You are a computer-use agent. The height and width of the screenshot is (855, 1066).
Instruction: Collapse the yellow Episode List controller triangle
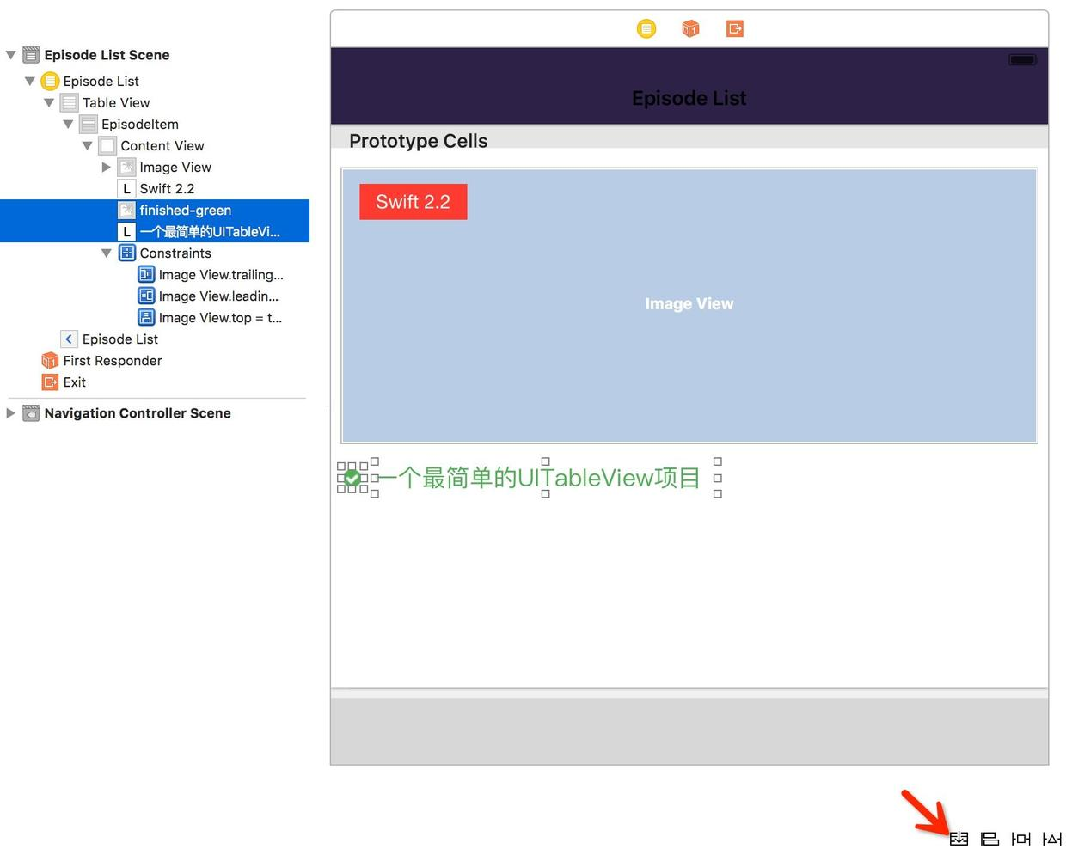[x=30, y=81]
